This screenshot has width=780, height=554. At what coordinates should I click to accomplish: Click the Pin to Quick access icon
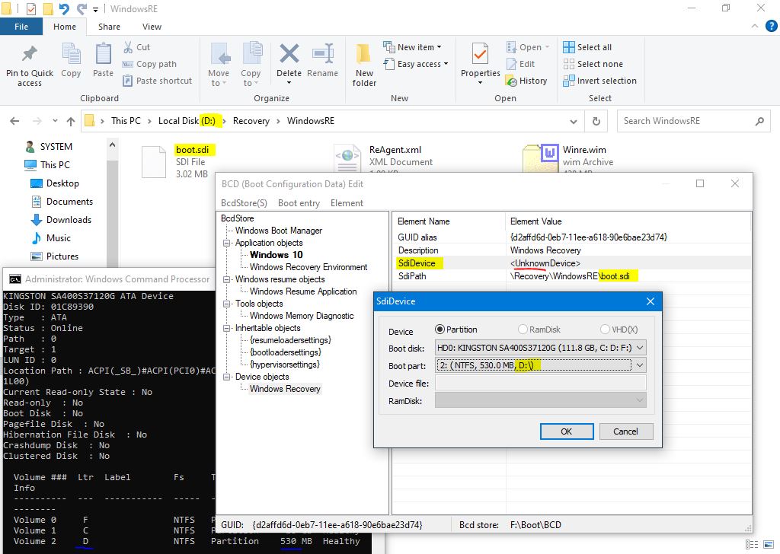[x=29, y=55]
